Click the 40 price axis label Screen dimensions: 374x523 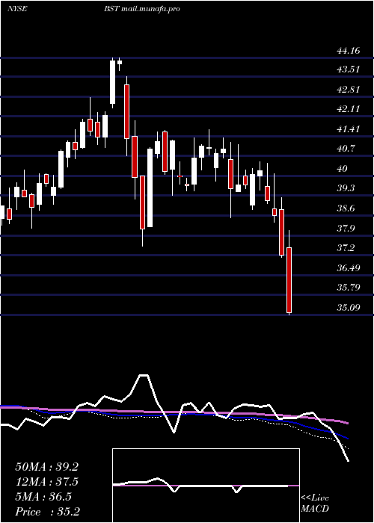click(x=343, y=169)
